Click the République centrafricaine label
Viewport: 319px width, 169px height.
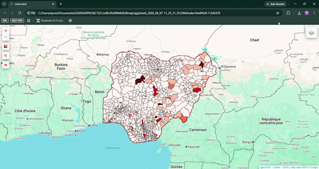pyautogui.click(x=271, y=121)
